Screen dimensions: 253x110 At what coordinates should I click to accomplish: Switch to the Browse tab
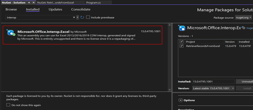11,9
